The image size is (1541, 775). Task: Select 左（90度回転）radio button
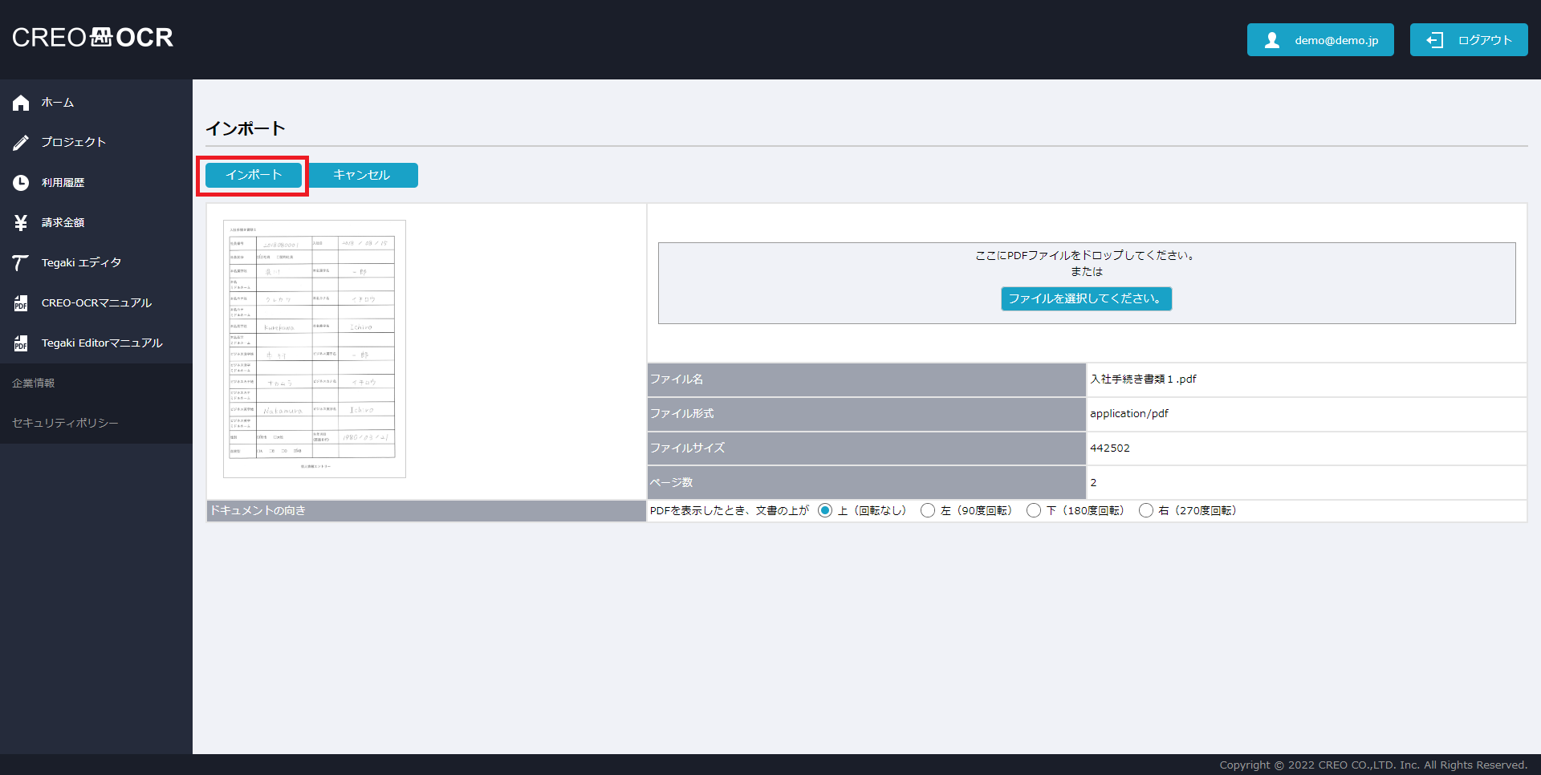tap(928, 510)
